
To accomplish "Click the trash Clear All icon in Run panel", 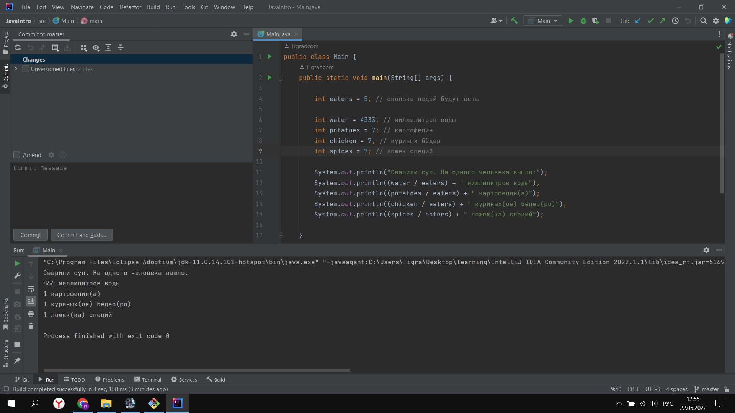I will click(x=31, y=326).
